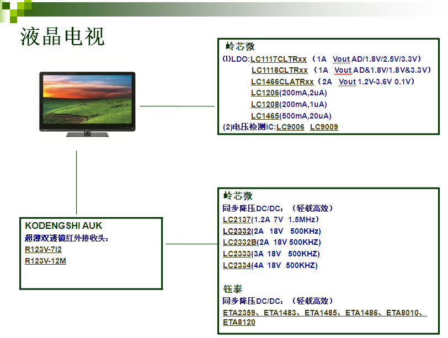Open the LC2332 link at 500KHz

point(237,231)
